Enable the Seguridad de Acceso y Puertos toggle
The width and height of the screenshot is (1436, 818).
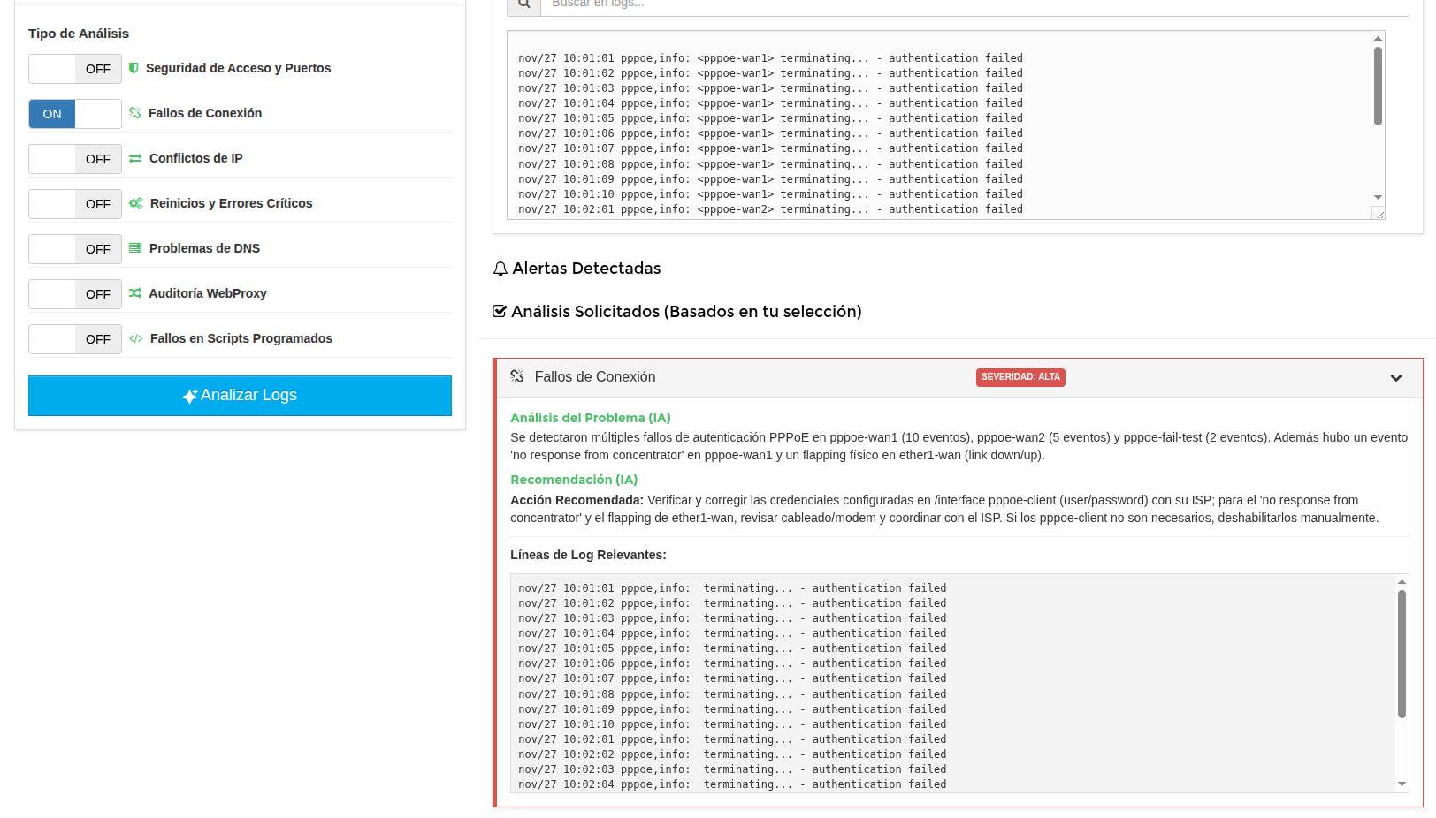75,69
